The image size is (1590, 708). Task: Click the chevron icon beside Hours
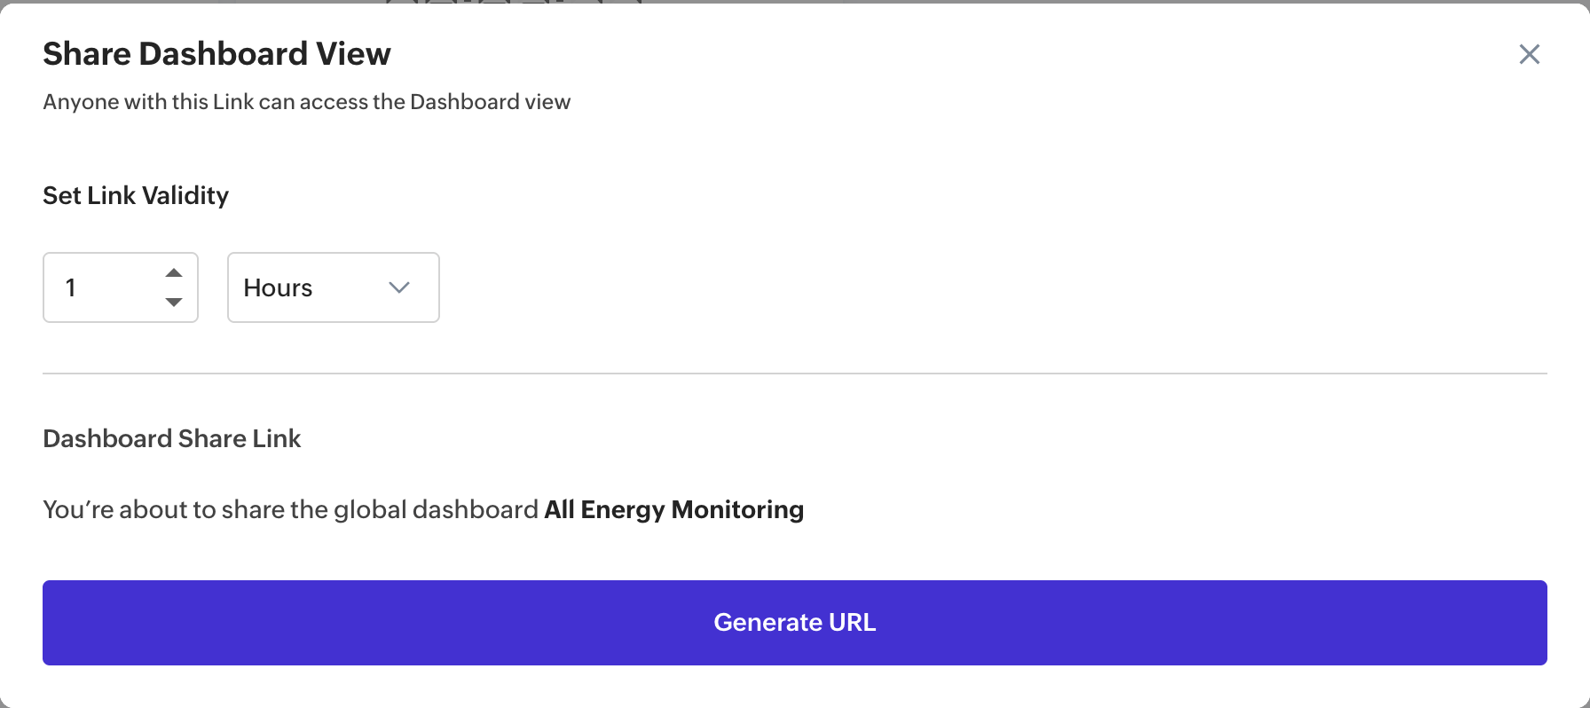pyautogui.click(x=399, y=287)
